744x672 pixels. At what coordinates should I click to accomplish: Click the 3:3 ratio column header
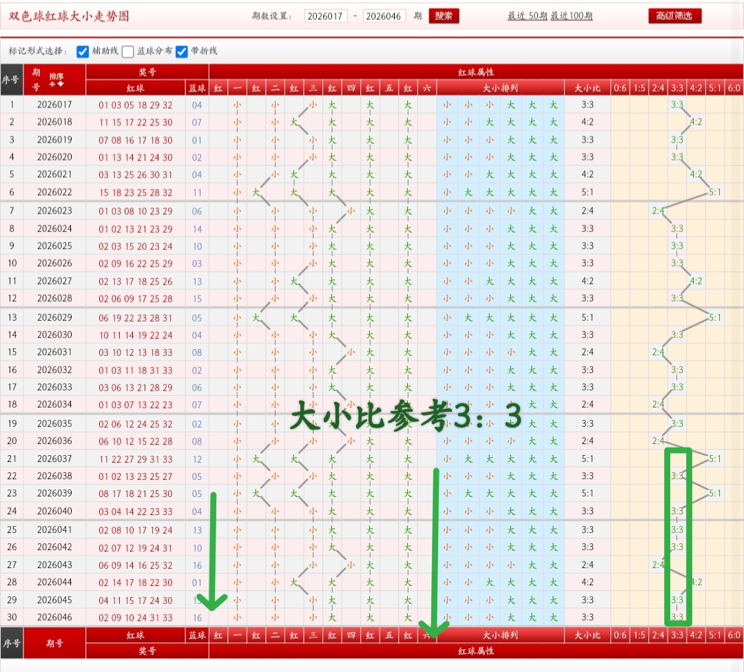tap(679, 87)
